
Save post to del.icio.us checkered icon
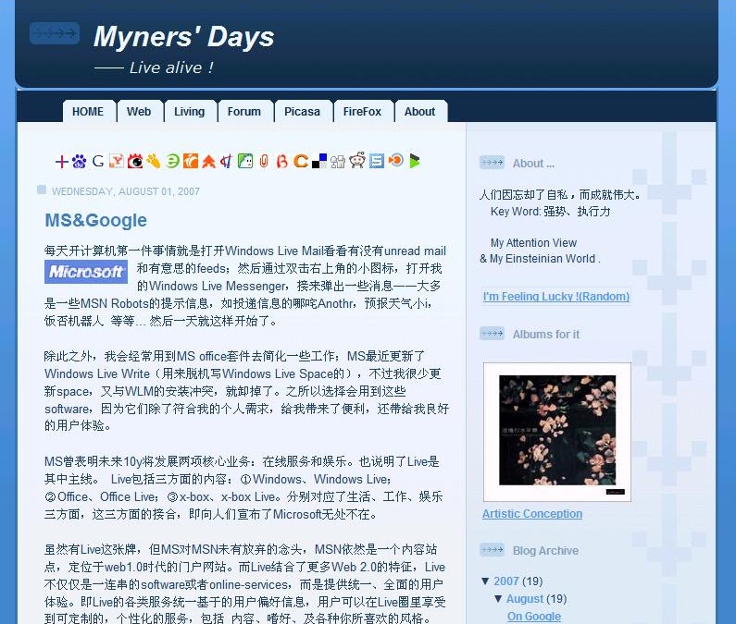[x=319, y=161]
